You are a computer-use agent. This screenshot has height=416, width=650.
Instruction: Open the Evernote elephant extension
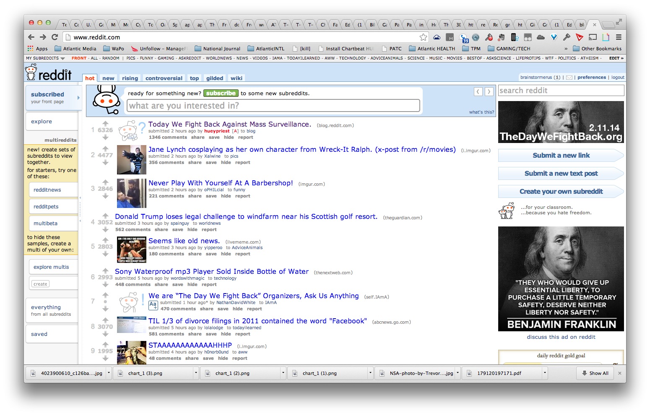(x=502, y=37)
